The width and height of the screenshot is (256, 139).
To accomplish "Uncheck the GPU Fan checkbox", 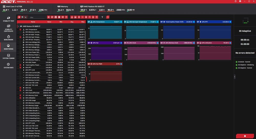I will click(20, 88).
